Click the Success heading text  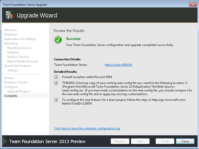(73, 38)
